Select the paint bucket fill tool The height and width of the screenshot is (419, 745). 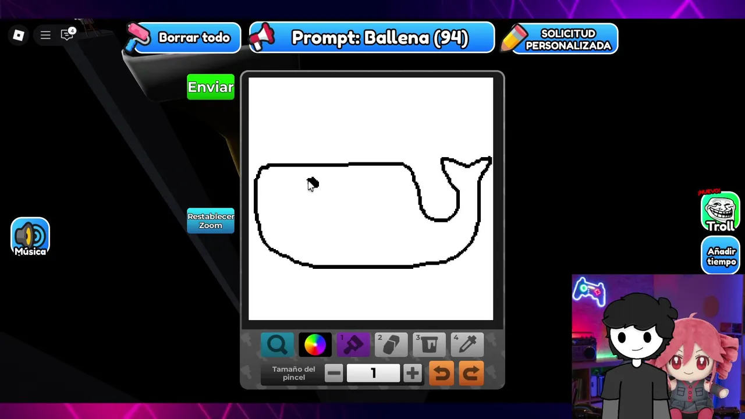click(x=430, y=345)
